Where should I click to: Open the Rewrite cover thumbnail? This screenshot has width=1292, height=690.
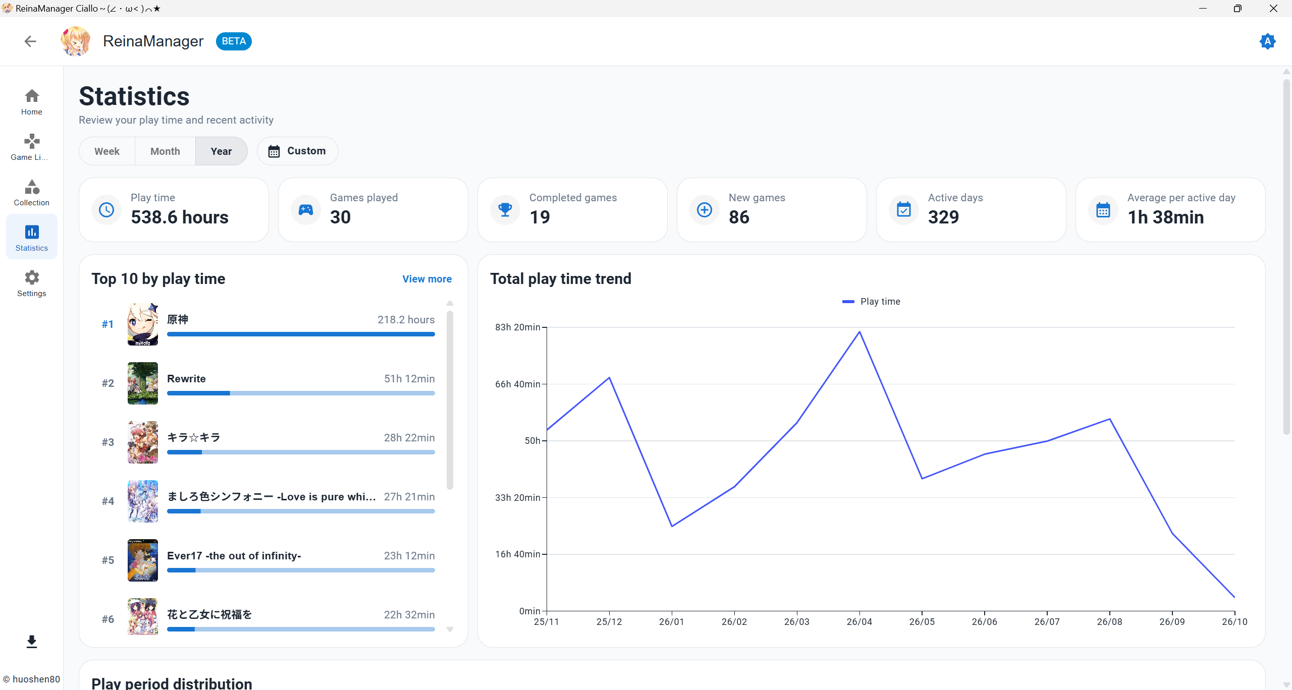pyautogui.click(x=143, y=383)
